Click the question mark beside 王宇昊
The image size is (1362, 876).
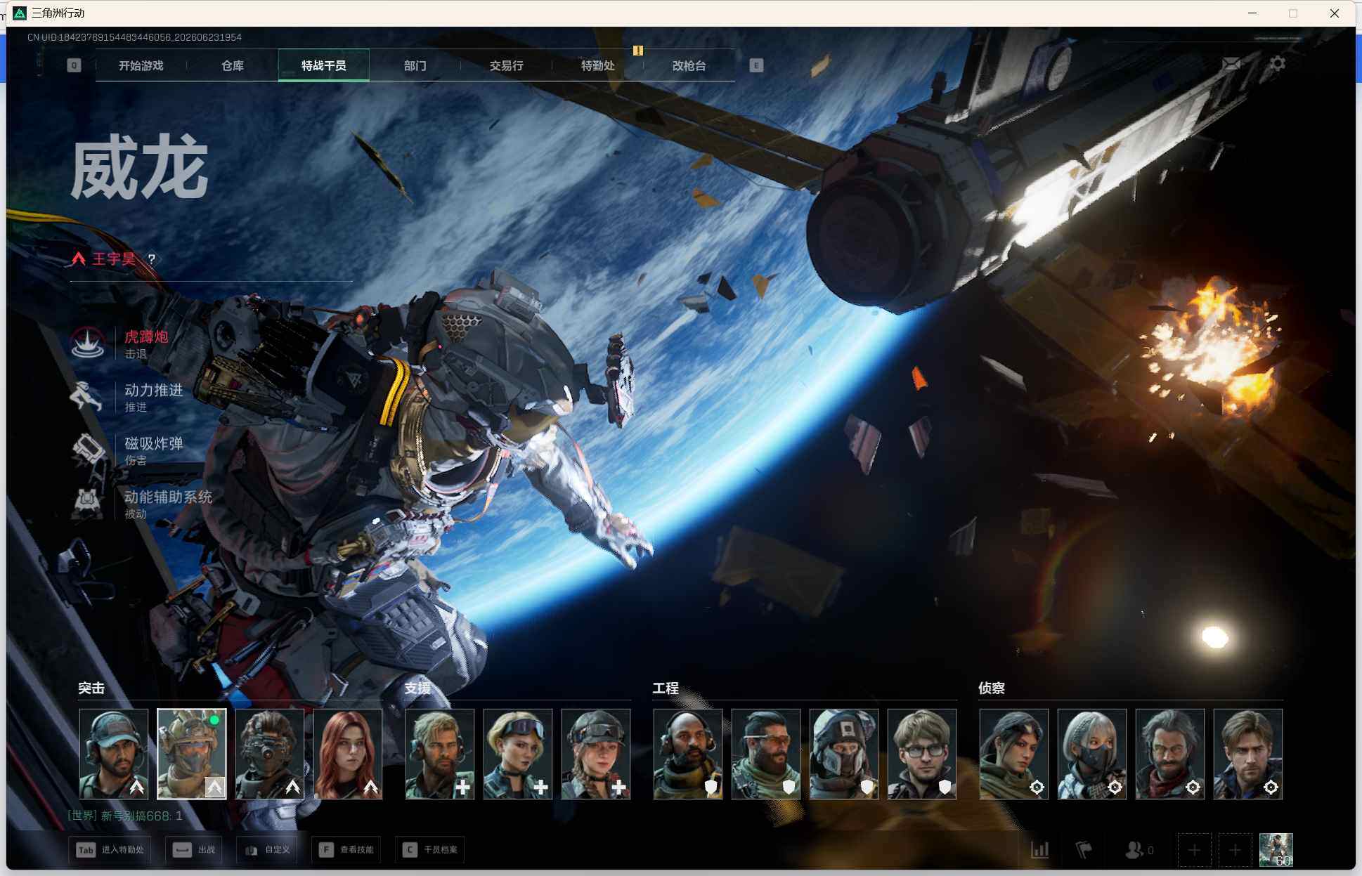(151, 259)
